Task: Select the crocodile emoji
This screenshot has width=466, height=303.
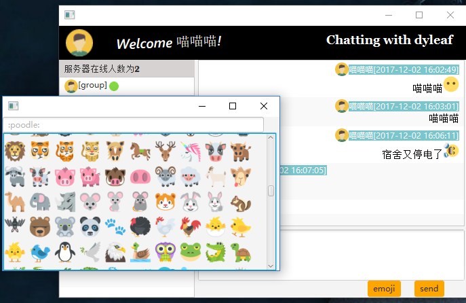Action: point(216,252)
